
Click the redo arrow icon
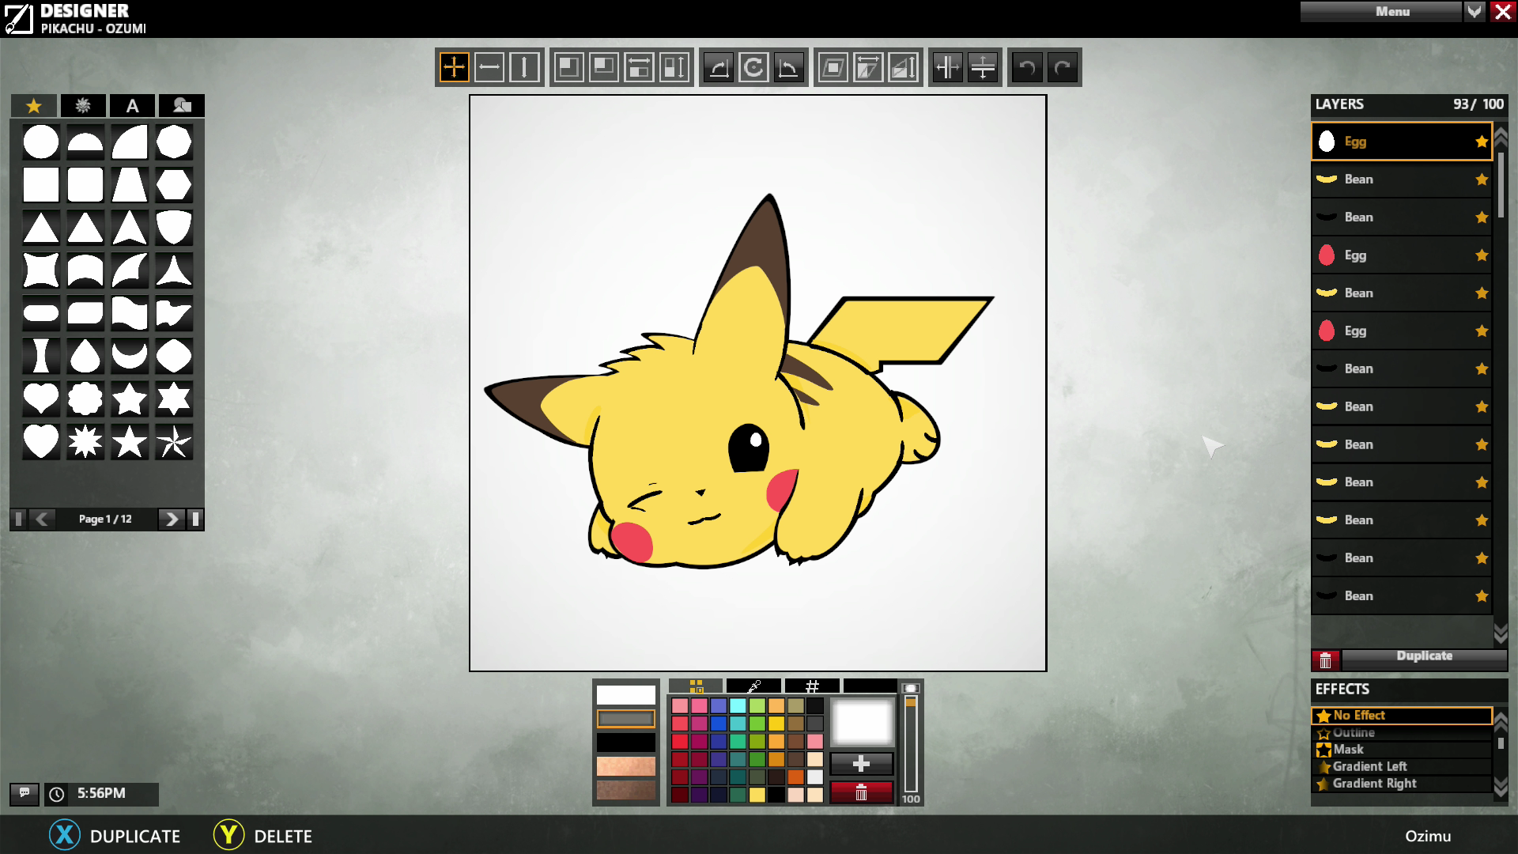(x=1063, y=67)
